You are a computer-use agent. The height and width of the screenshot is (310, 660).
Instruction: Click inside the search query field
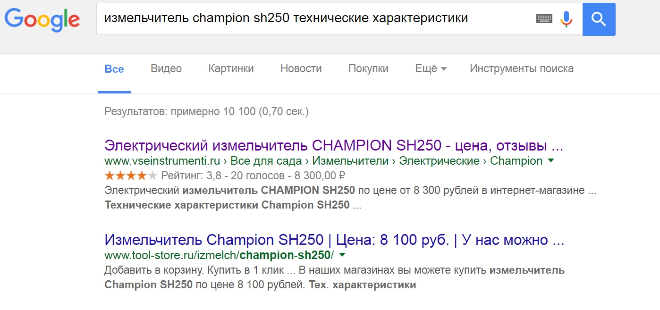click(312, 19)
